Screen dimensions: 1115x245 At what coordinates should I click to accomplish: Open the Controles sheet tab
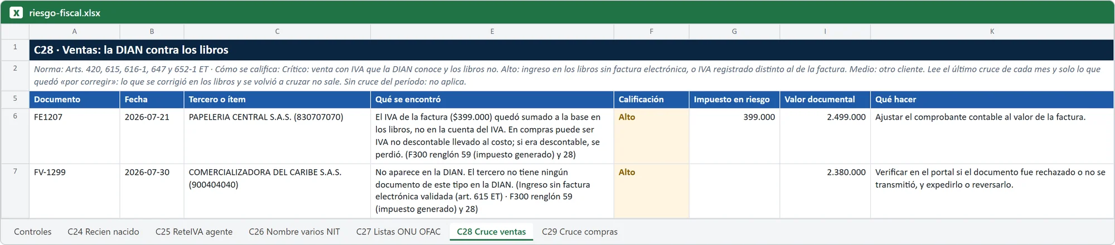point(33,232)
